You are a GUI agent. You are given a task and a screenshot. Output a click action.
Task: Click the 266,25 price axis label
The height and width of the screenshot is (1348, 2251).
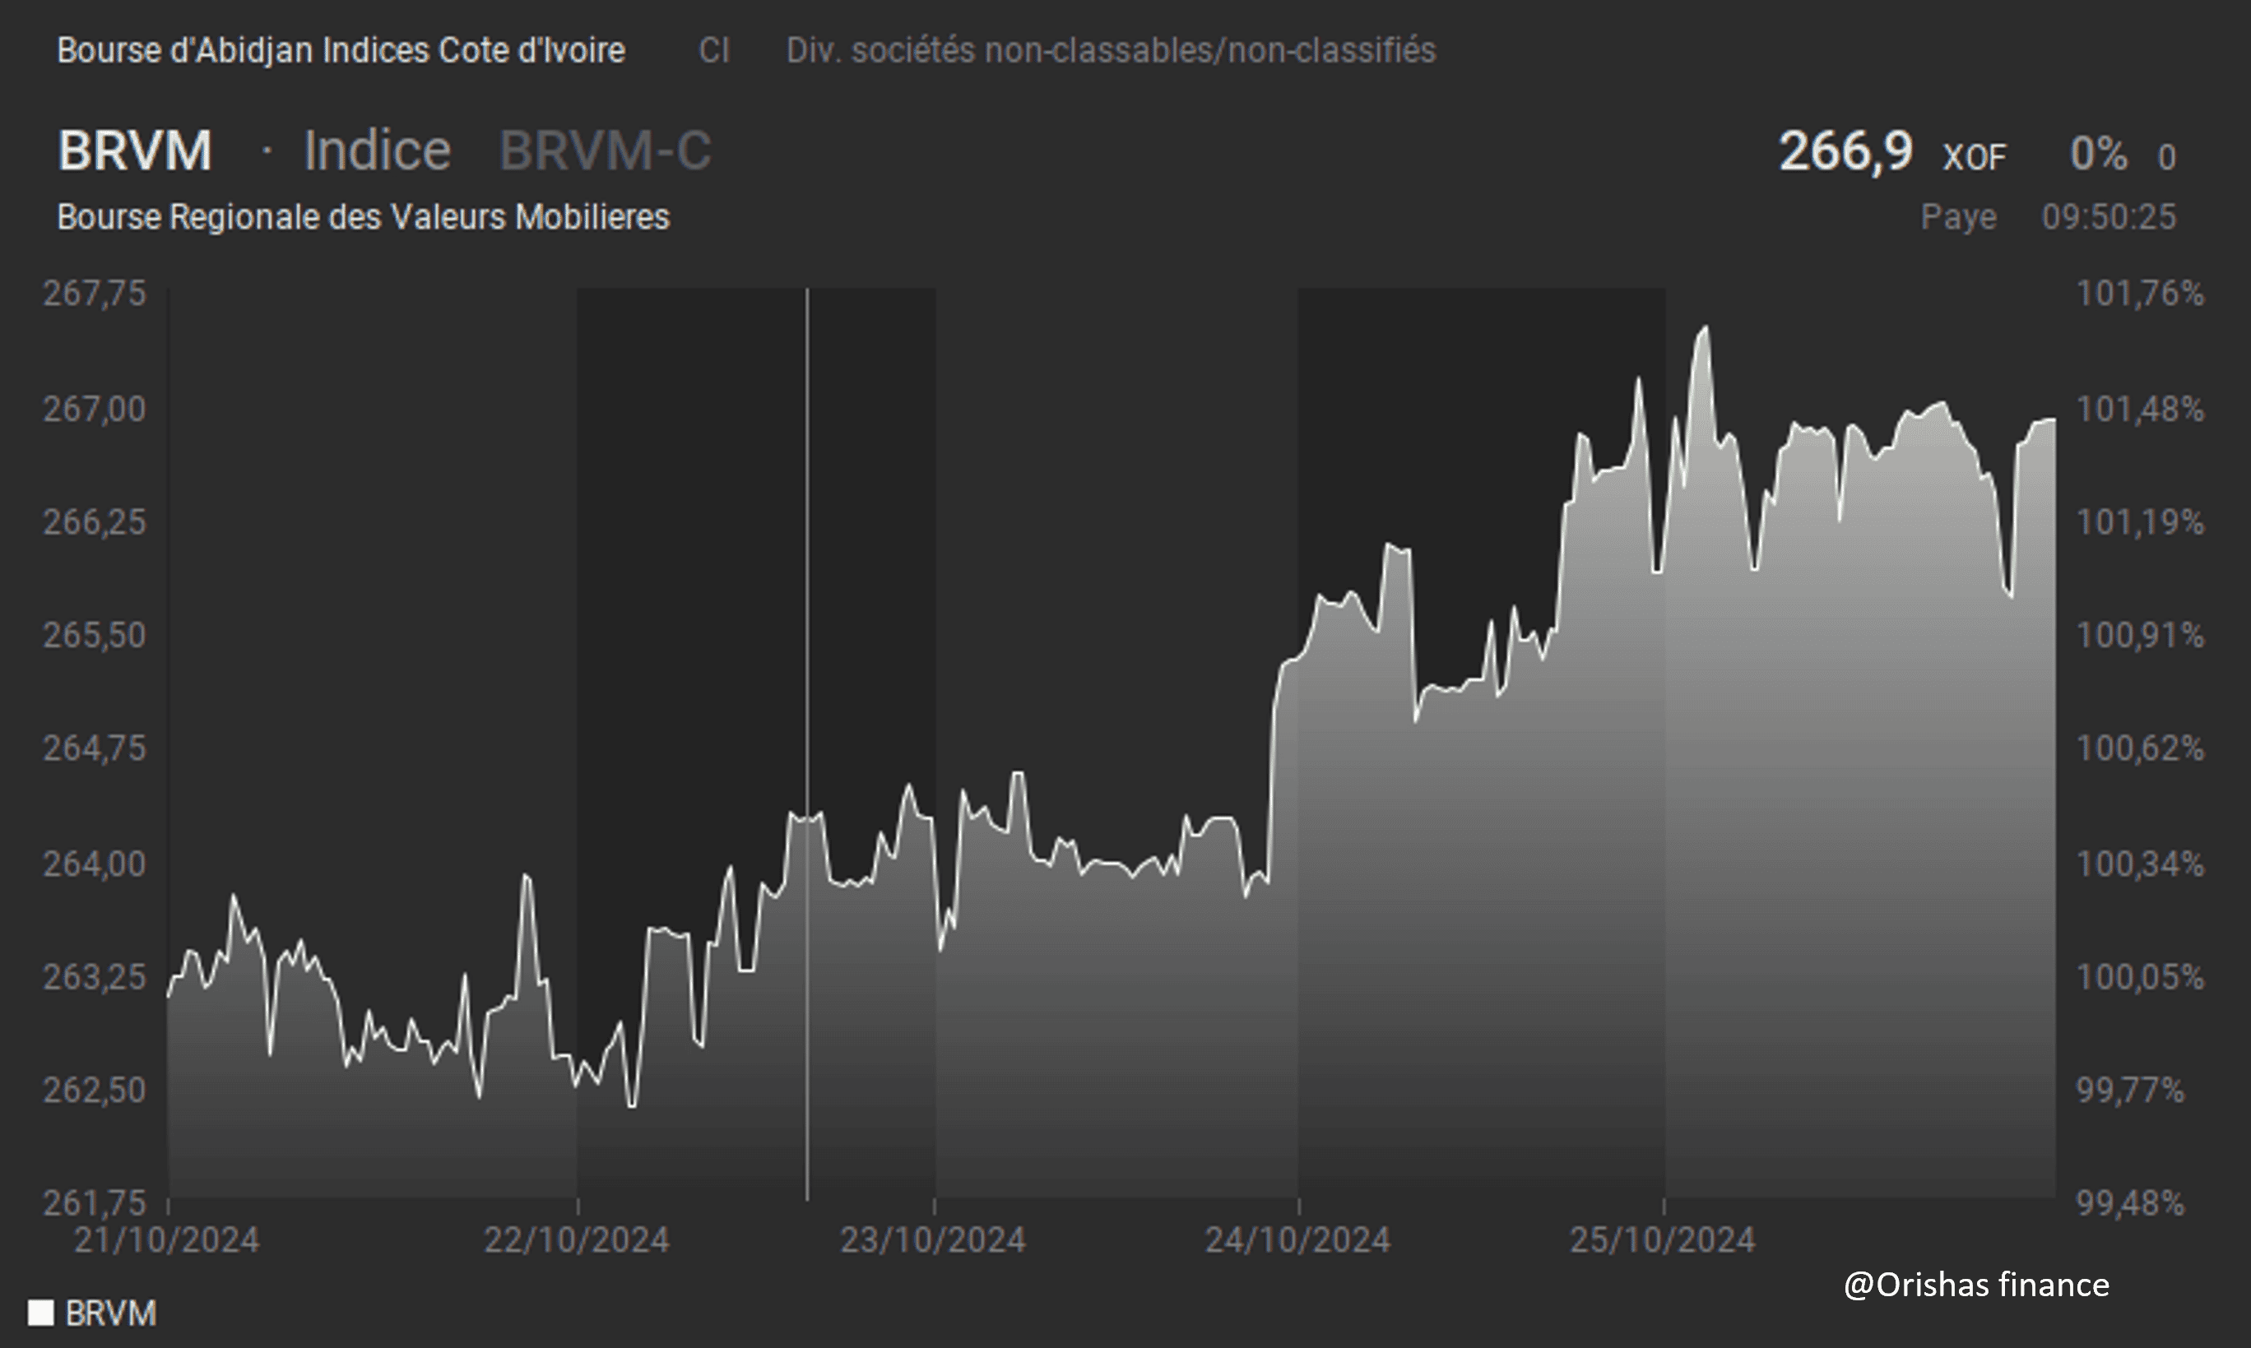(95, 522)
